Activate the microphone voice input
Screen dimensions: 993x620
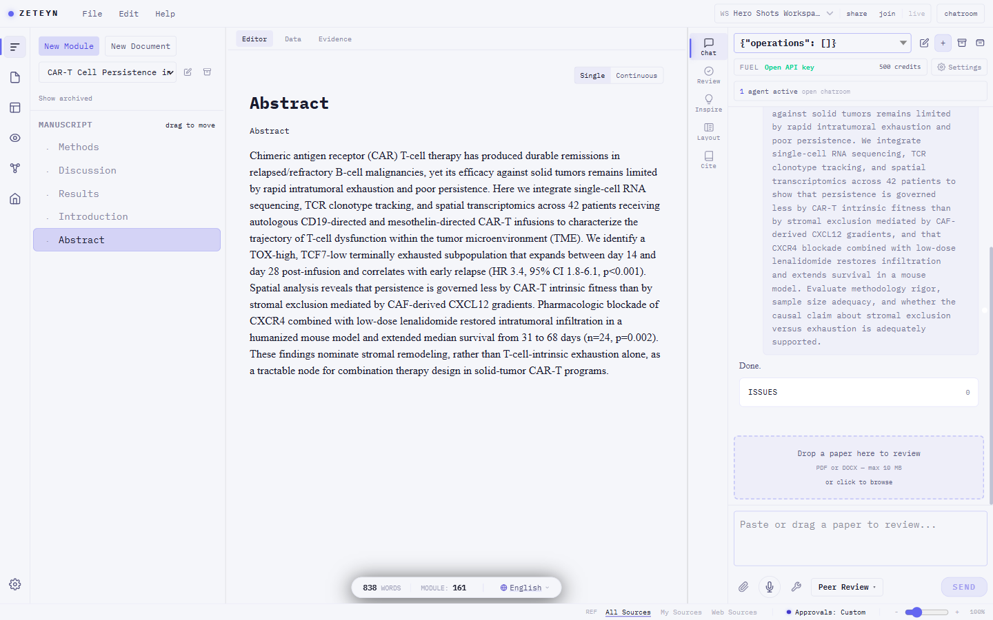pos(770,587)
